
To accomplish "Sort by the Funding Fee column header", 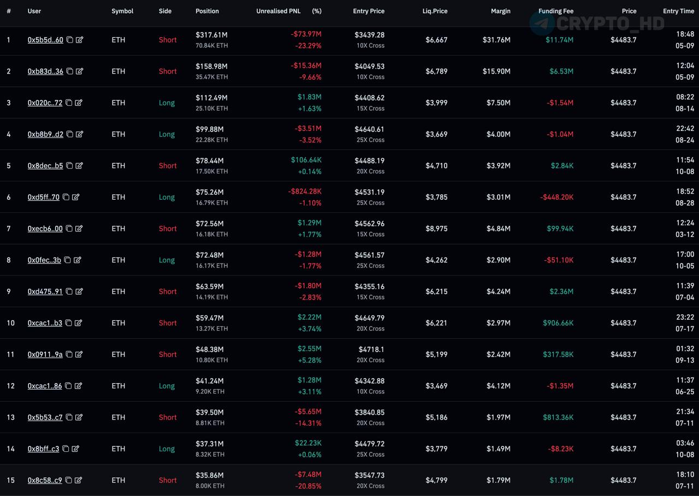I will [555, 11].
